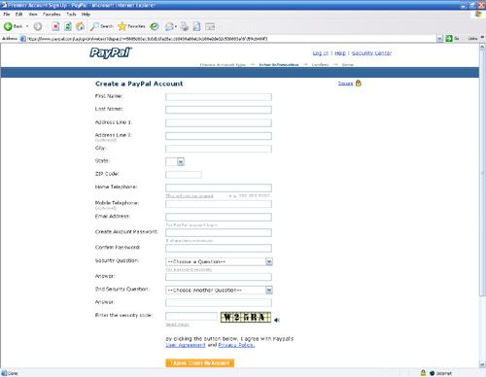This screenshot has height=377, width=486.
Task: Open the File menu
Action: coord(7,15)
